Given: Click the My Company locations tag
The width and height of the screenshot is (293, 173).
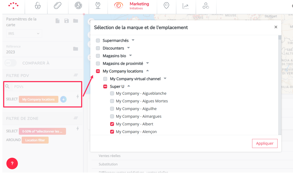Looking at the screenshot, I should pyautogui.click(x=38, y=99).
